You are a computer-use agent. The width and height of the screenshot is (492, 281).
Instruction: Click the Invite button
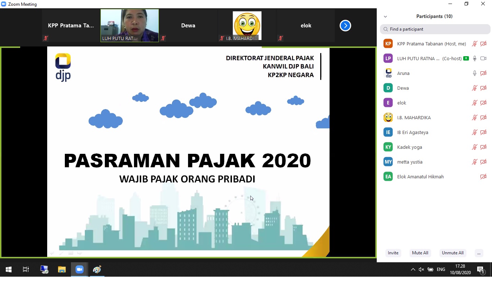pyautogui.click(x=393, y=253)
